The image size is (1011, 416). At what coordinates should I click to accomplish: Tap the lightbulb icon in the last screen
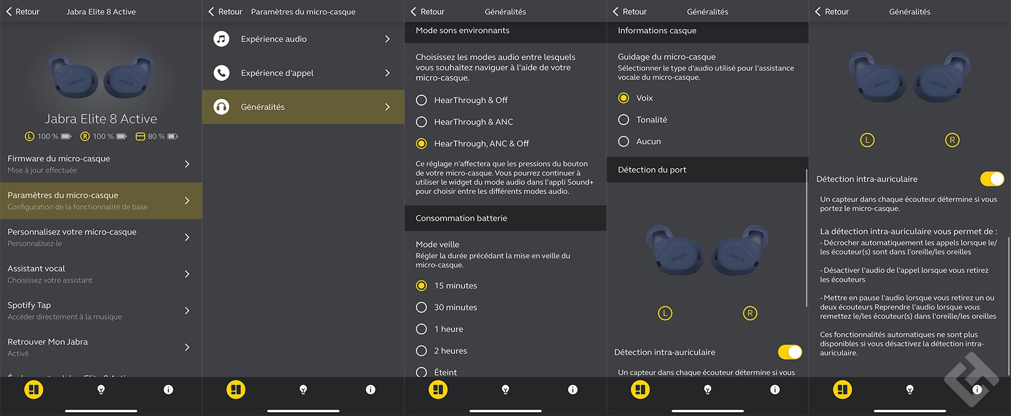tap(910, 389)
